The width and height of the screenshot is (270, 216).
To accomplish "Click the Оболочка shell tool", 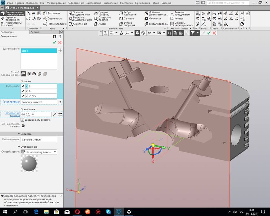I will click(x=154, y=19).
